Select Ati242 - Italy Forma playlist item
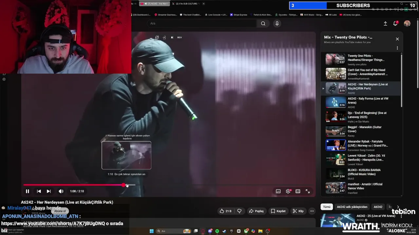Screen dimensions: 419x235 (x=361, y=102)
